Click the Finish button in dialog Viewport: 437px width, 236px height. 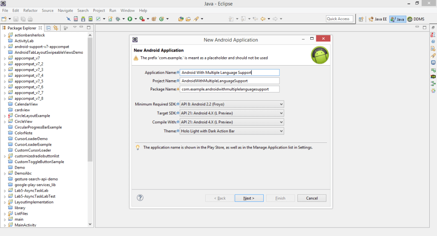[280, 198]
